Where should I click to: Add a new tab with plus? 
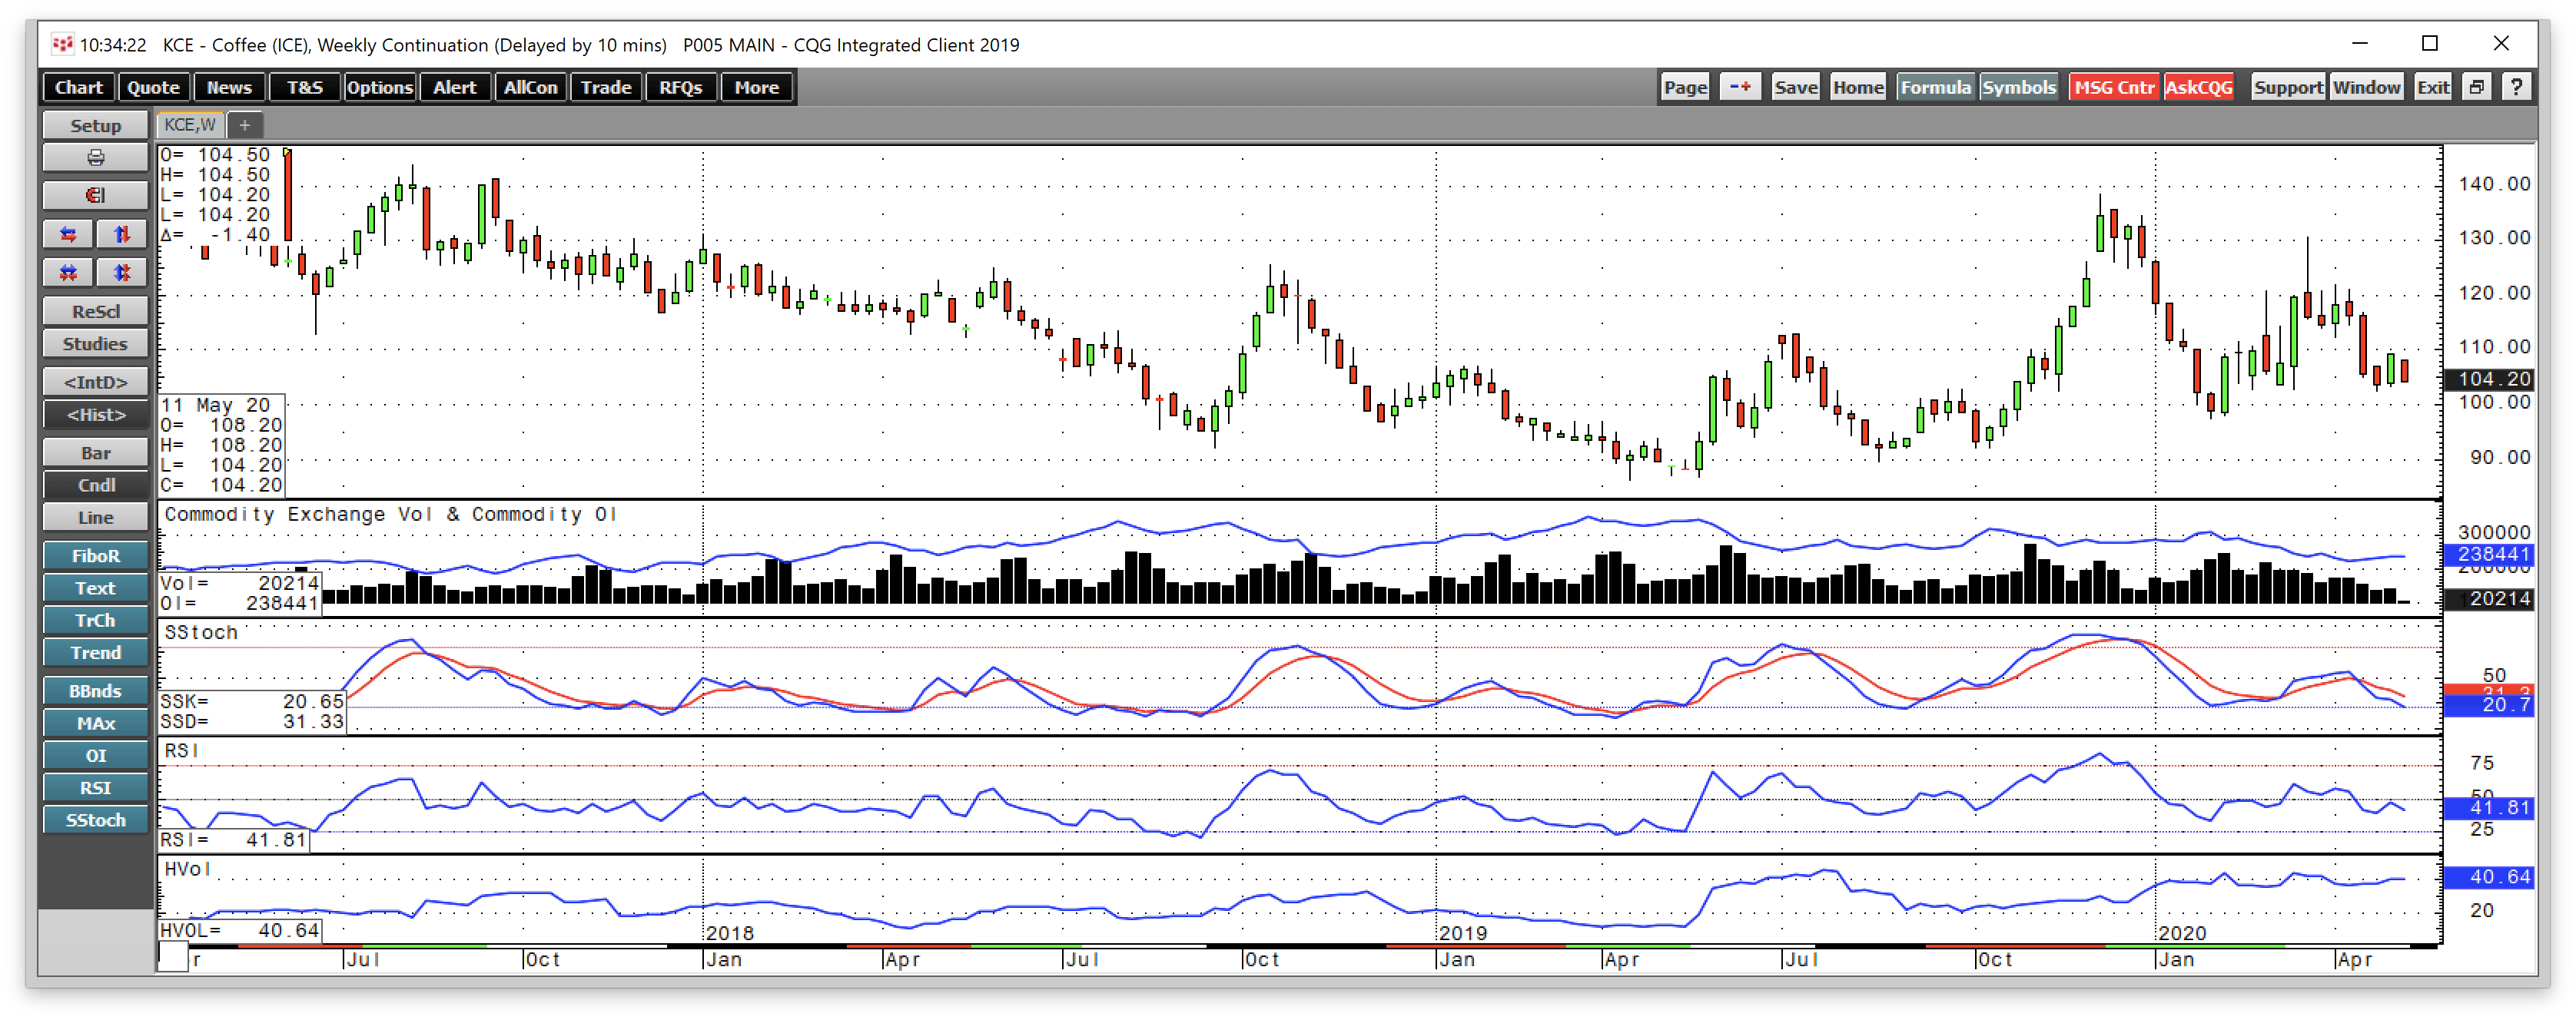245,125
